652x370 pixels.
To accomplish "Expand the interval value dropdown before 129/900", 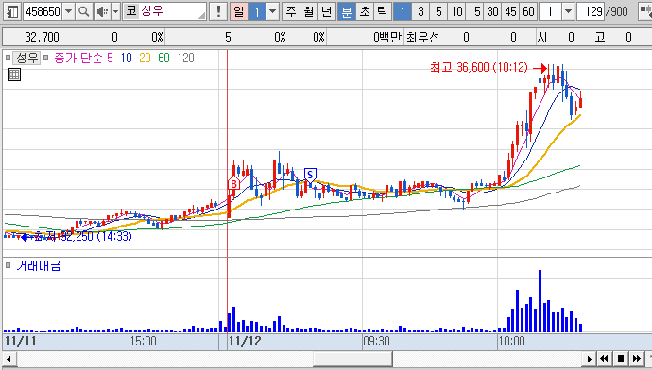I will [x=569, y=11].
